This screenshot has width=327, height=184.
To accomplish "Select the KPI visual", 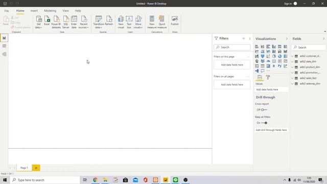I will point(285,61).
